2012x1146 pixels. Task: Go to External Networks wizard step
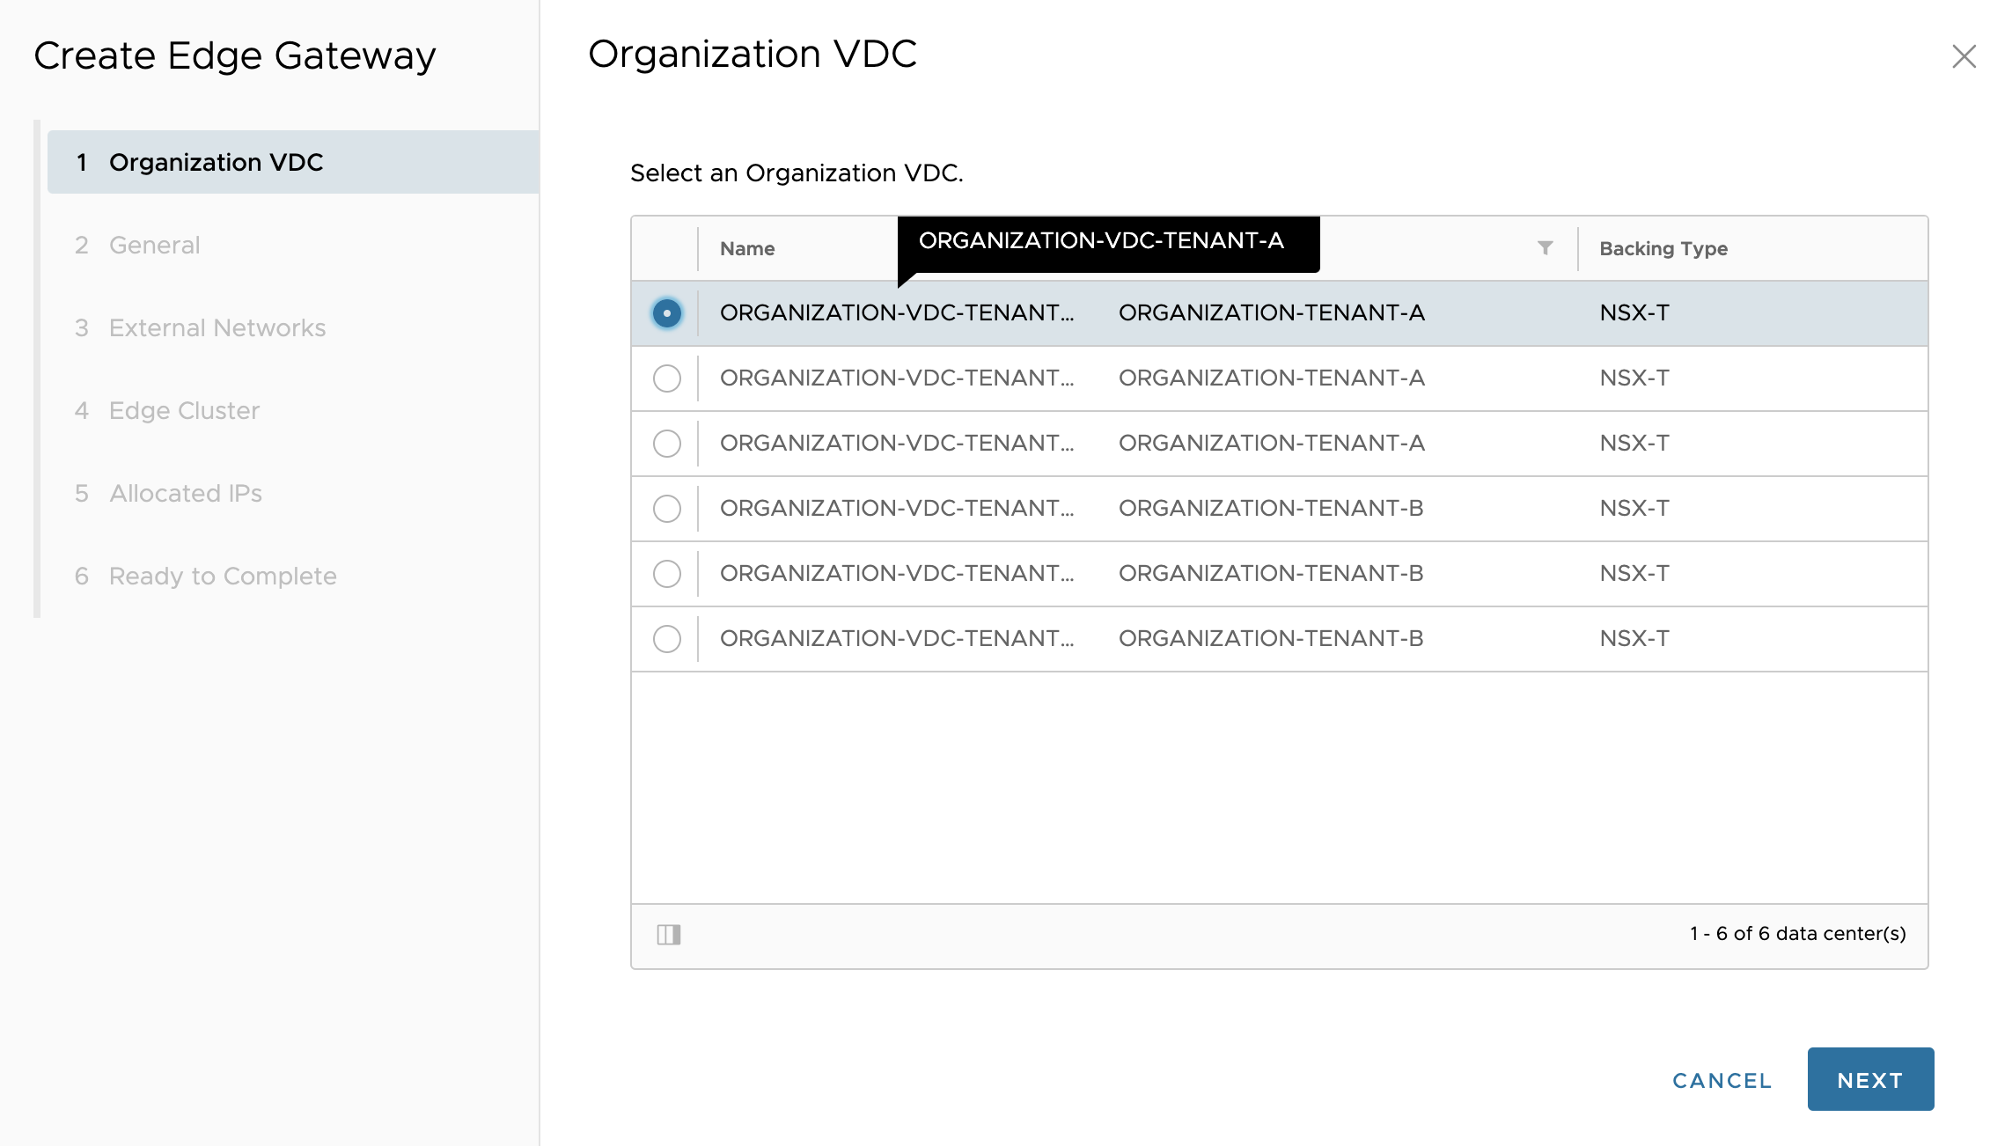tap(217, 328)
